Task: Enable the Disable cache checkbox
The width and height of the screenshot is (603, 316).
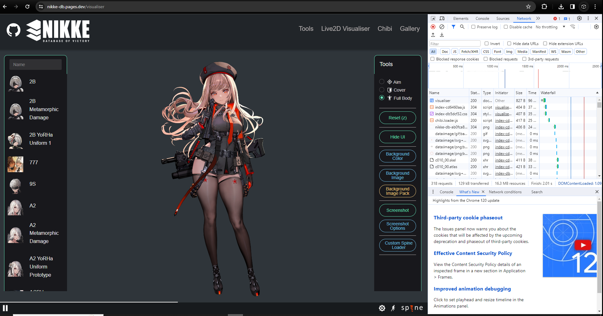Action: click(x=506, y=27)
